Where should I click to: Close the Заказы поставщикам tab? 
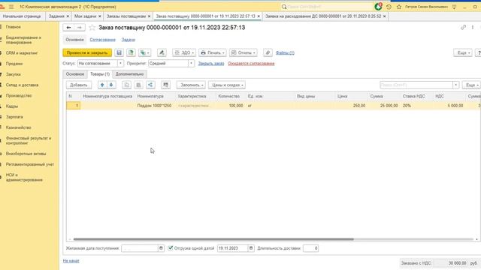(149, 16)
